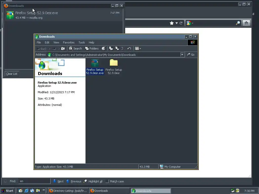Screen dimensions: 259x194
Task: Click the address bar Downloads folder icon
Action: pyautogui.click(x=49, y=55)
